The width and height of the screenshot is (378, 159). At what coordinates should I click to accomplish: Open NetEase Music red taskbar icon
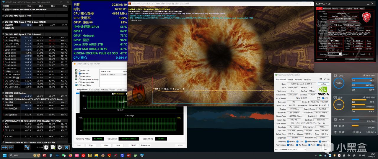tap(83, 155)
